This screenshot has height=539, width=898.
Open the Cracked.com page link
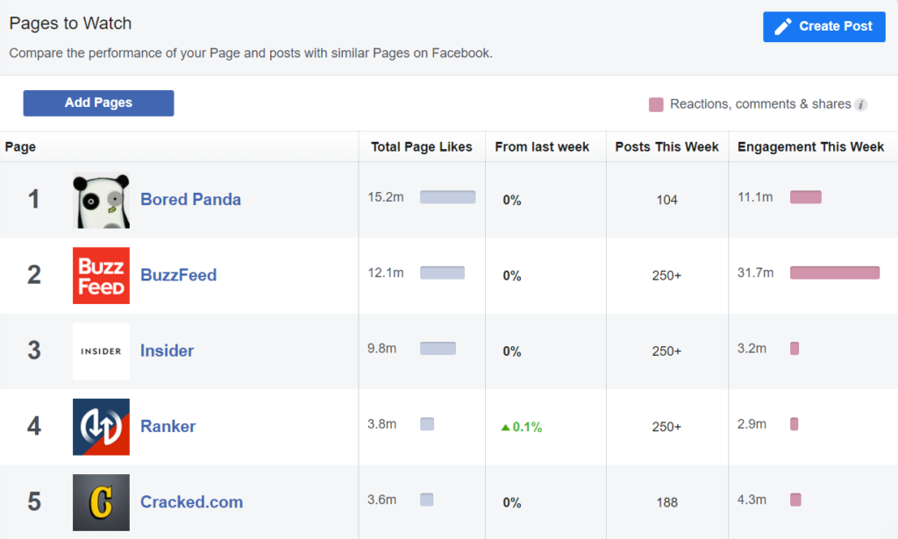point(191,502)
